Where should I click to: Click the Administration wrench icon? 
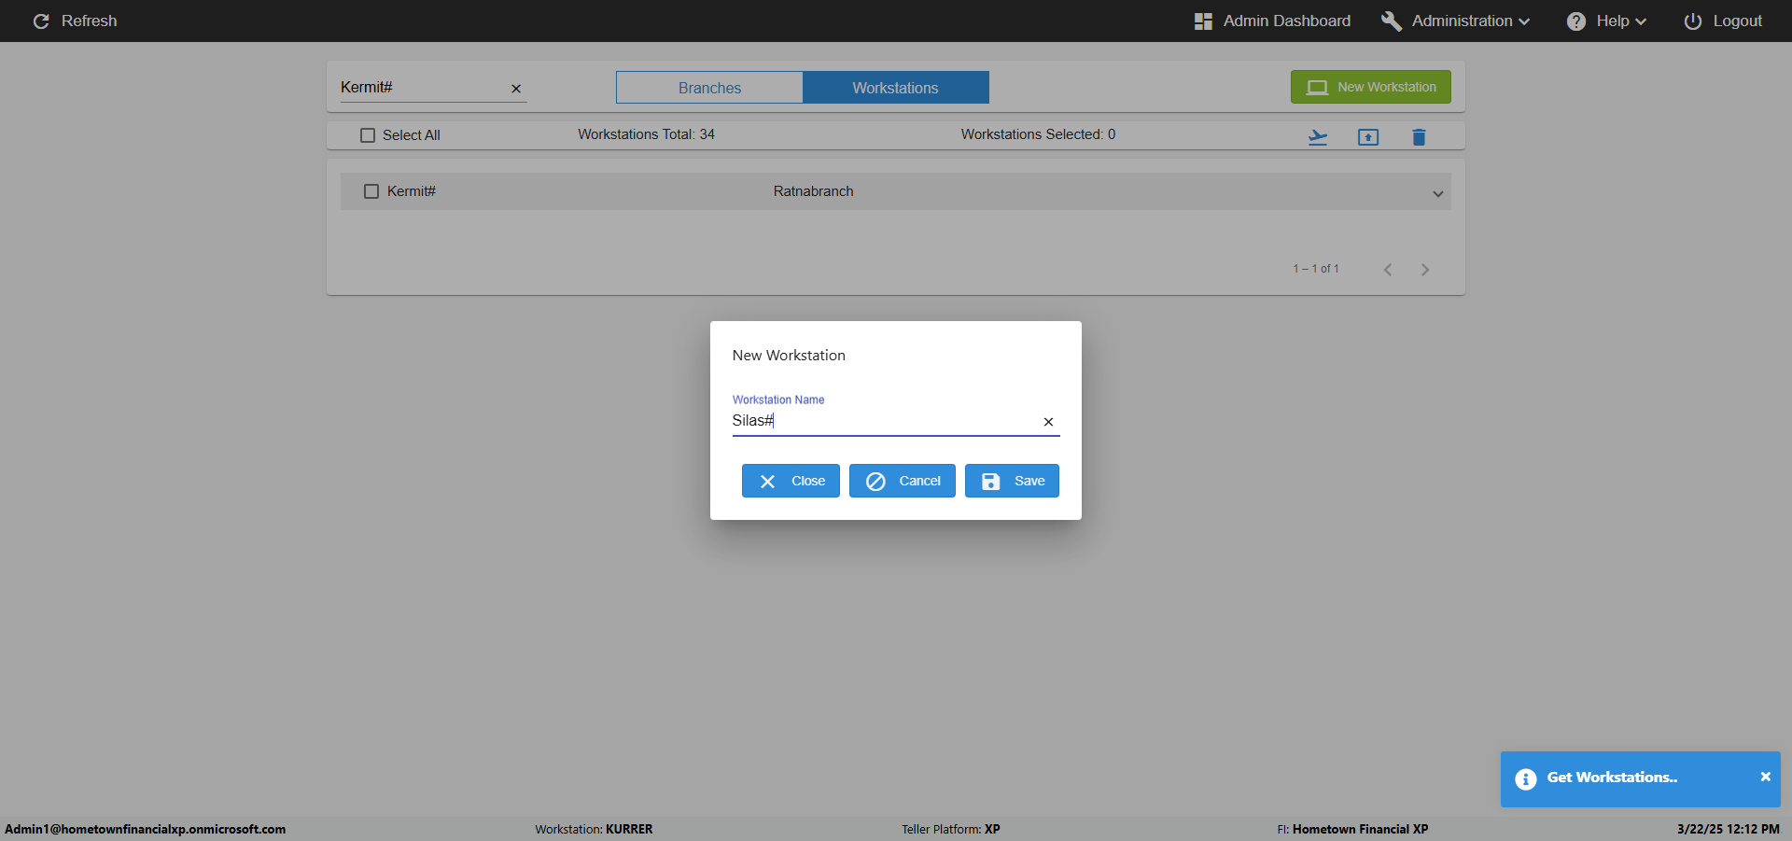[1392, 21]
